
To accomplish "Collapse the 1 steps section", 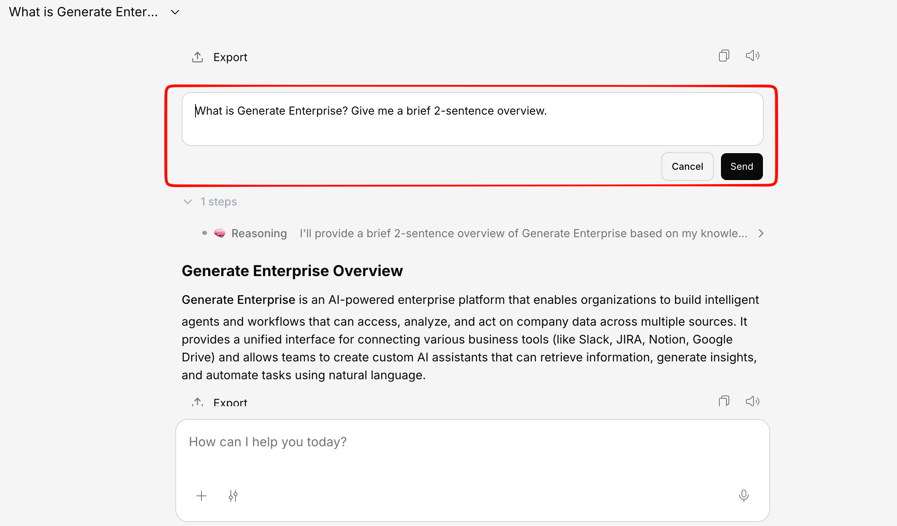I will (188, 202).
